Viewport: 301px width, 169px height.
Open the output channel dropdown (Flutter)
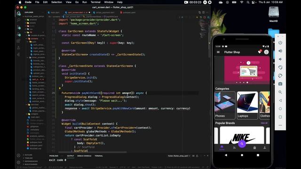click(x=179, y=156)
